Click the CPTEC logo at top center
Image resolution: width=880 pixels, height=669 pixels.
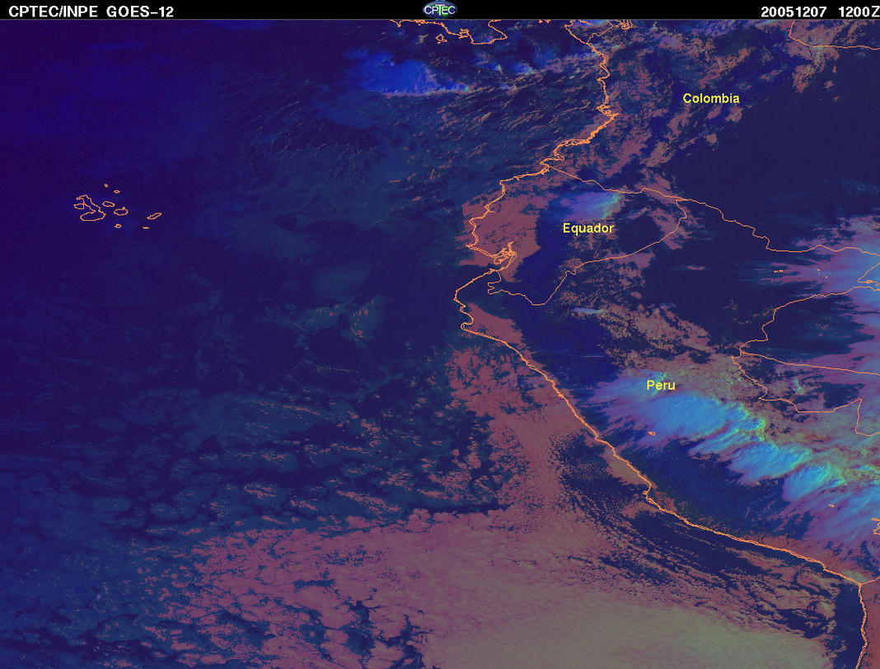pos(440,10)
